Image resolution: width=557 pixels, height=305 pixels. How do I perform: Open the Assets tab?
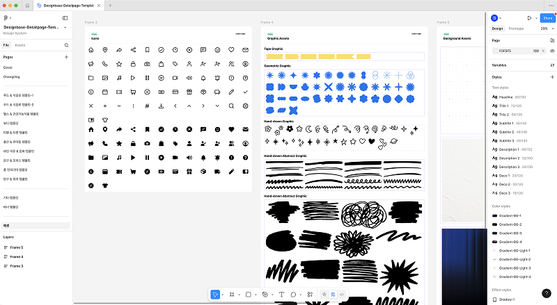coord(20,44)
